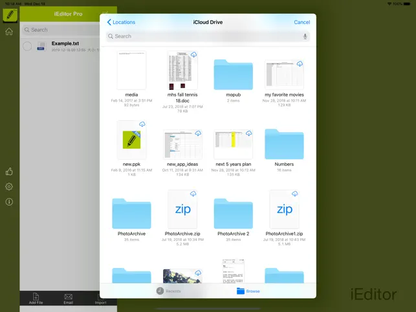Switch to the Browse tab
This screenshot has height=312, width=416.
point(248,291)
